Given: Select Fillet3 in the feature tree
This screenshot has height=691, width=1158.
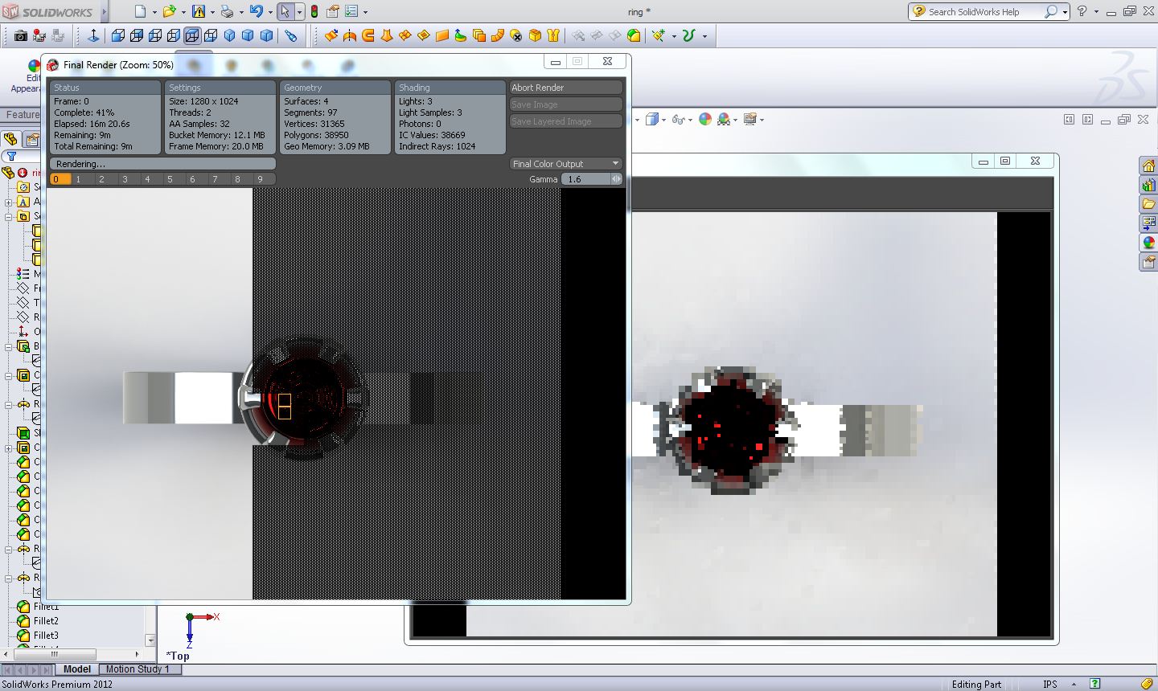Looking at the screenshot, I should (46, 635).
